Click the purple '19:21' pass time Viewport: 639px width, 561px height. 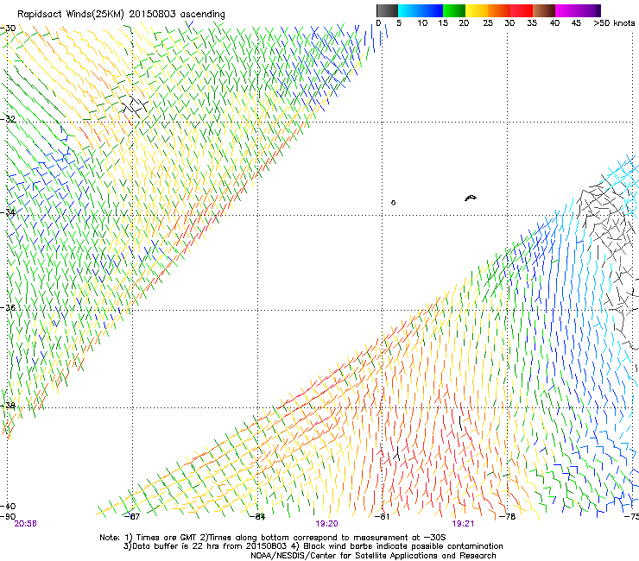463,524
